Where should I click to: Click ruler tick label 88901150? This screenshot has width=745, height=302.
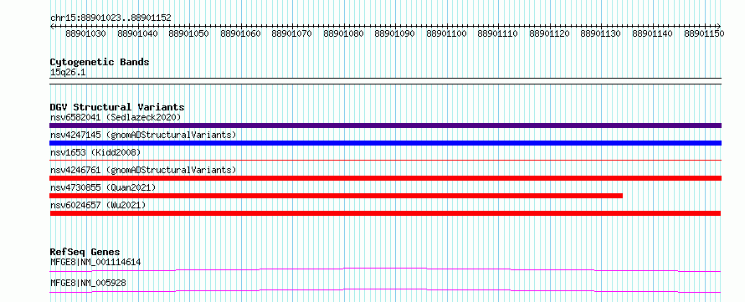click(703, 33)
